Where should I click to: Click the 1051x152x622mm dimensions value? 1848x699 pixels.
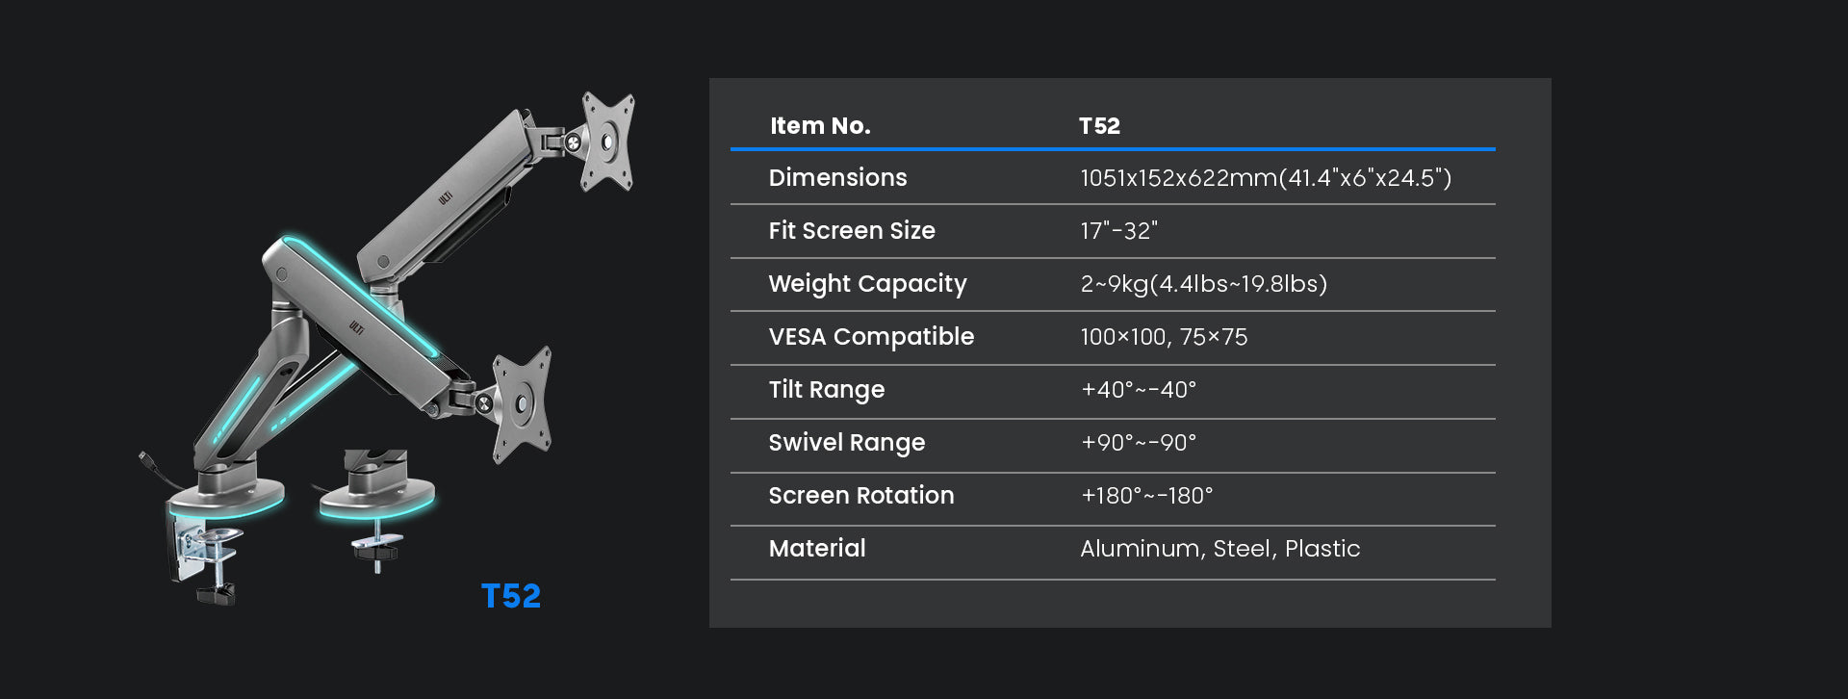pos(1265,178)
